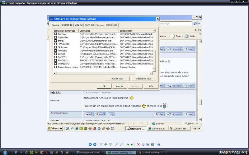Image resolution: width=249 pixels, height=155 pixels.
Task: Rotate image counterclockwise in viewer
Action: (132, 144)
